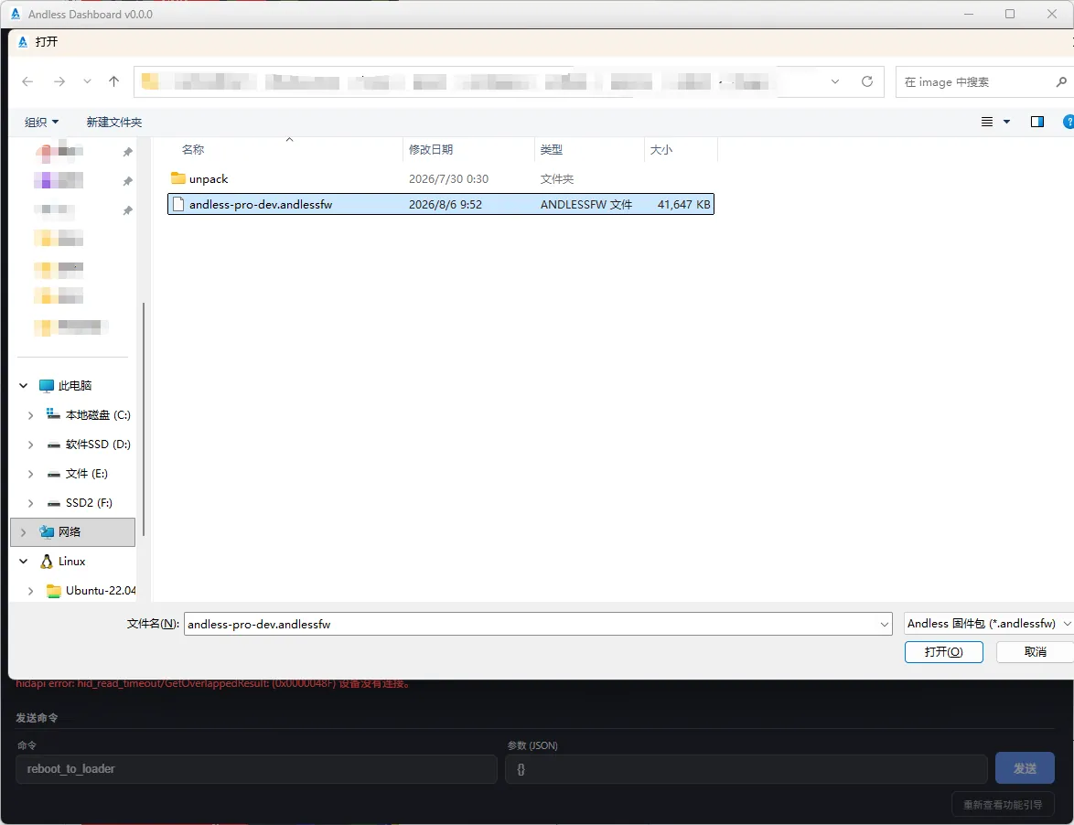
Task: Change the view layout icon
Action: coord(987,122)
